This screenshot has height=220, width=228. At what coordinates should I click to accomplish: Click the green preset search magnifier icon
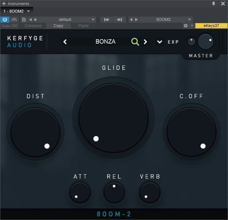tap(135, 42)
